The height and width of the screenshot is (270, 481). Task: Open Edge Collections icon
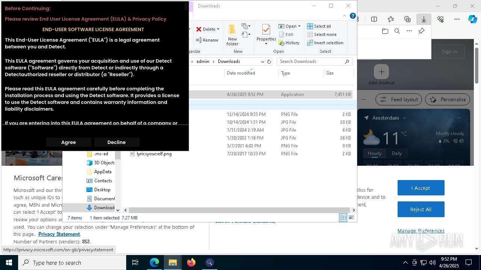click(x=407, y=19)
